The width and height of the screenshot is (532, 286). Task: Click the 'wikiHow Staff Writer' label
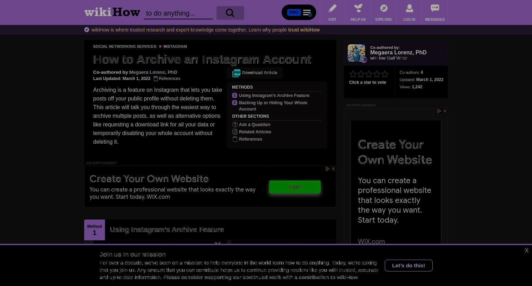pyautogui.click(x=389, y=58)
